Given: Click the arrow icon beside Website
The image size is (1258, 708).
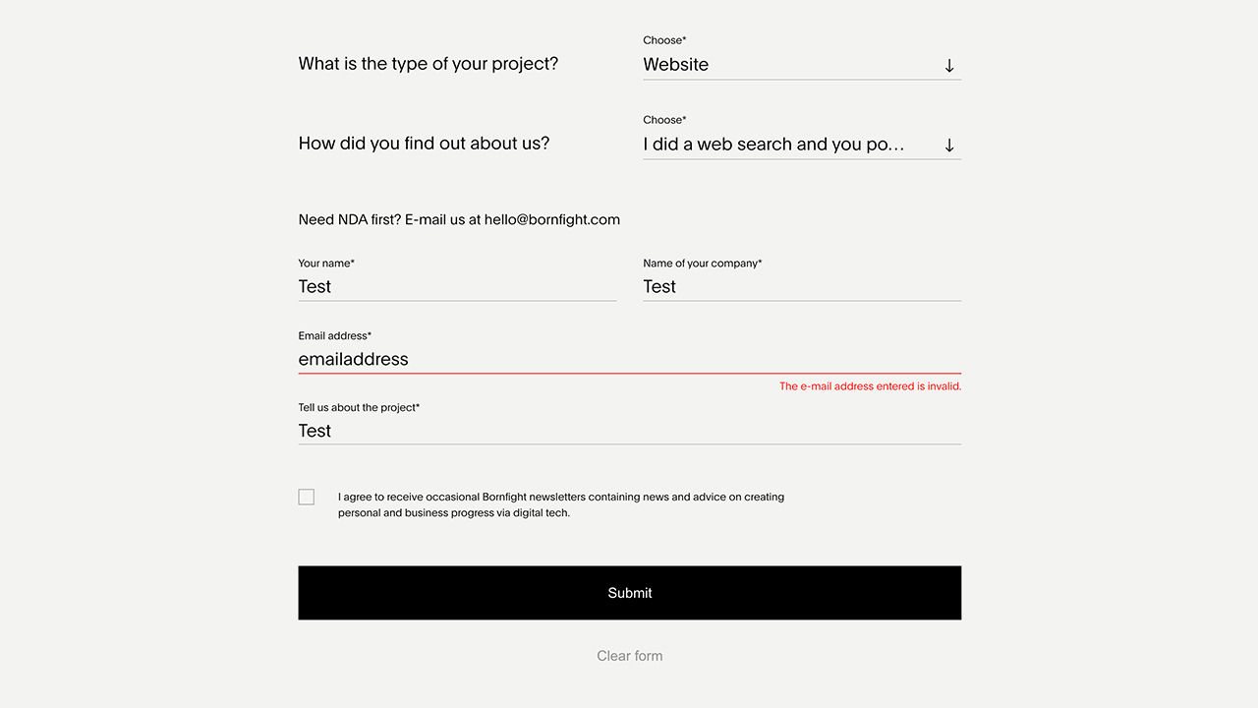Looking at the screenshot, I should pyautogui.click(x=949, y=66).
